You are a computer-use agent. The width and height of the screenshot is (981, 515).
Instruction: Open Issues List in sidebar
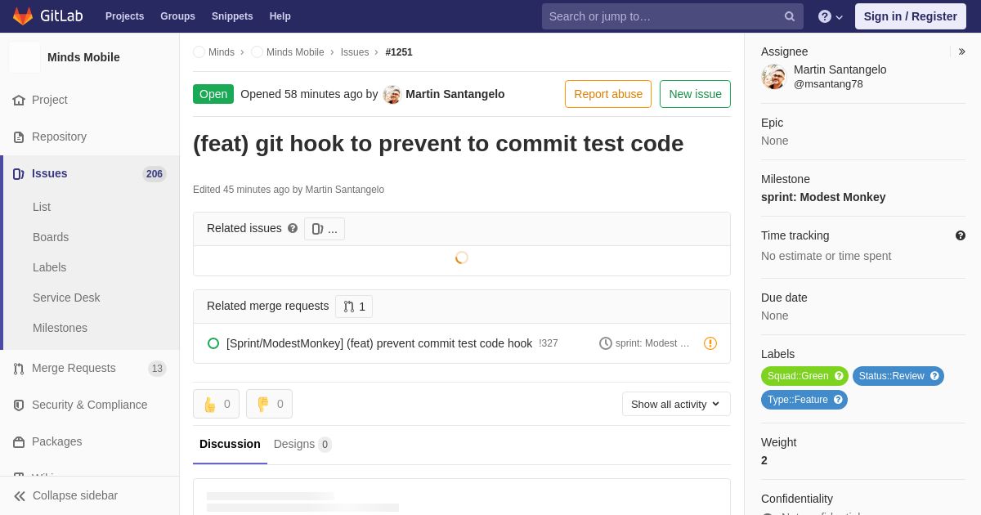click(42, 207)
